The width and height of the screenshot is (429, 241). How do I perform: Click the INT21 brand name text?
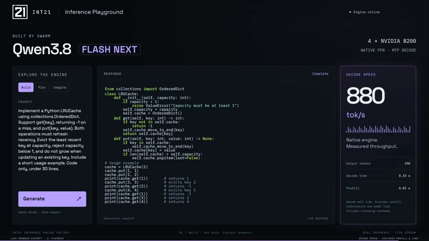(x=41, y=12)
